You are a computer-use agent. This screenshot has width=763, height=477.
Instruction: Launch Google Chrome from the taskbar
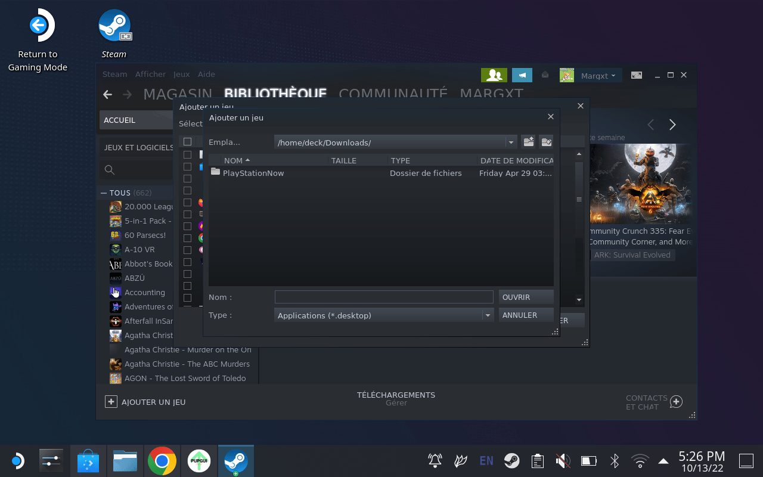point(162,461)
